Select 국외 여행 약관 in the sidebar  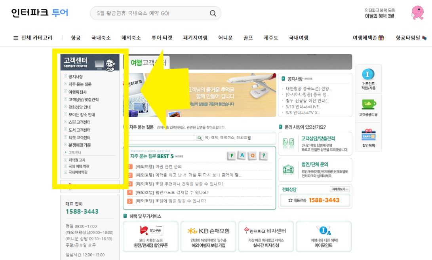(x=79, y=166)
